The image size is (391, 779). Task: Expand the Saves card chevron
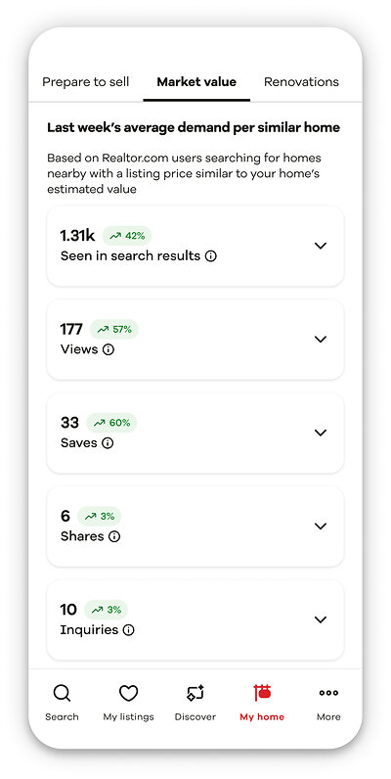point(321,433)
